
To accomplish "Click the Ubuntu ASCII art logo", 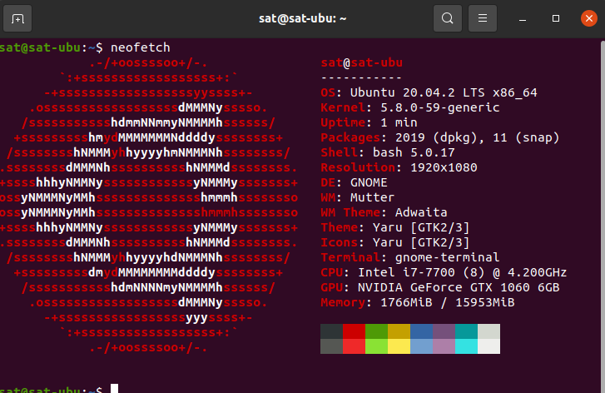I will click(149, 205).
